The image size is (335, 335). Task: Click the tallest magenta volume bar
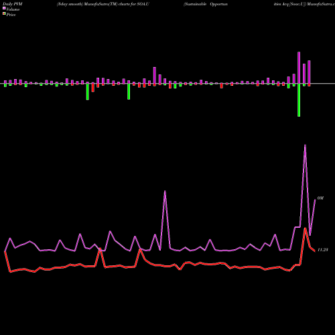click(x=299, y=68)
